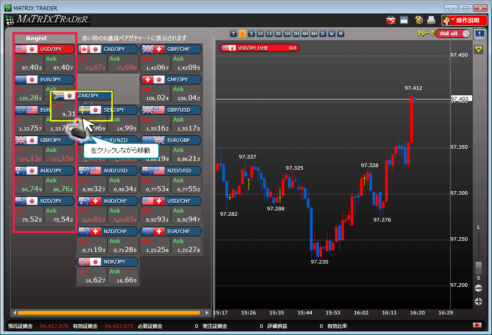Select the 2H timeframe
The width and height of the screenshot is (492, 335).
[x=296, y=33]
